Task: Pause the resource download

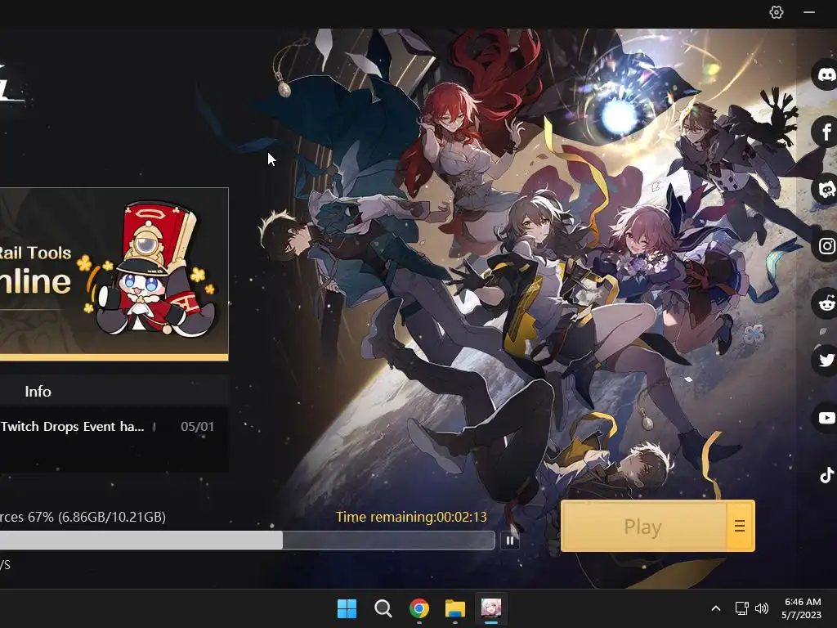Action: (510, 541)
